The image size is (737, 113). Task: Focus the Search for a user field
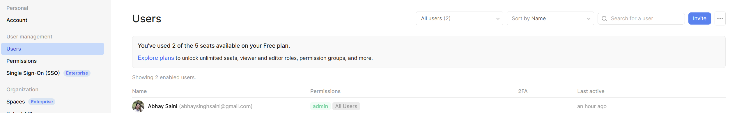coord(641,18)
